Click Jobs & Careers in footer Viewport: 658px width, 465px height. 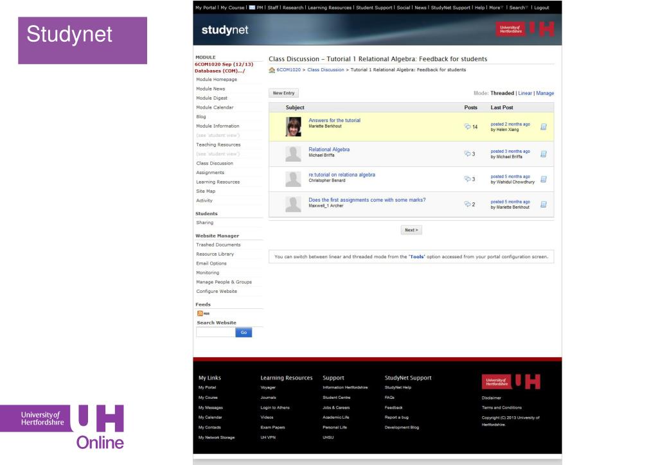point(336,408)
